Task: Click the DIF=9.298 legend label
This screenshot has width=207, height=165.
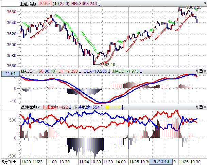Action: point(68,71)
